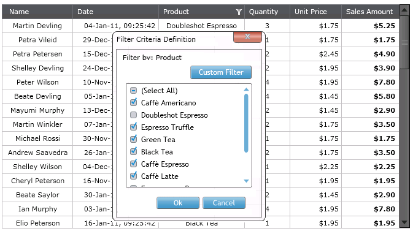Image resolution: width=413 pixels, height=231 pixels.
Task: Select the Andrew Saavedra name cell
Action: click(37, 153)
